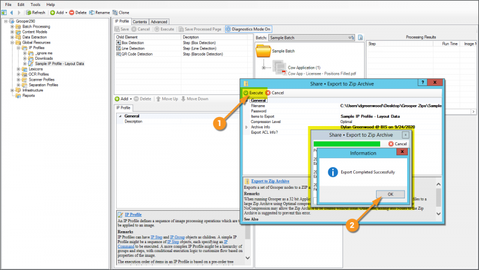This screenshot has height=270, width=479.
Task: Click Execute in Export to Zip Archive dialog
Action: (x=253, y=93)
